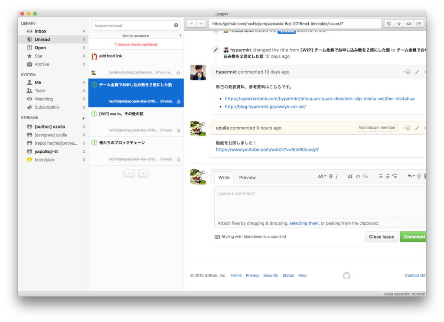Insert code formatting in comment editor
Viewport: 444px width, 322px height.
[x=358, y=177]
